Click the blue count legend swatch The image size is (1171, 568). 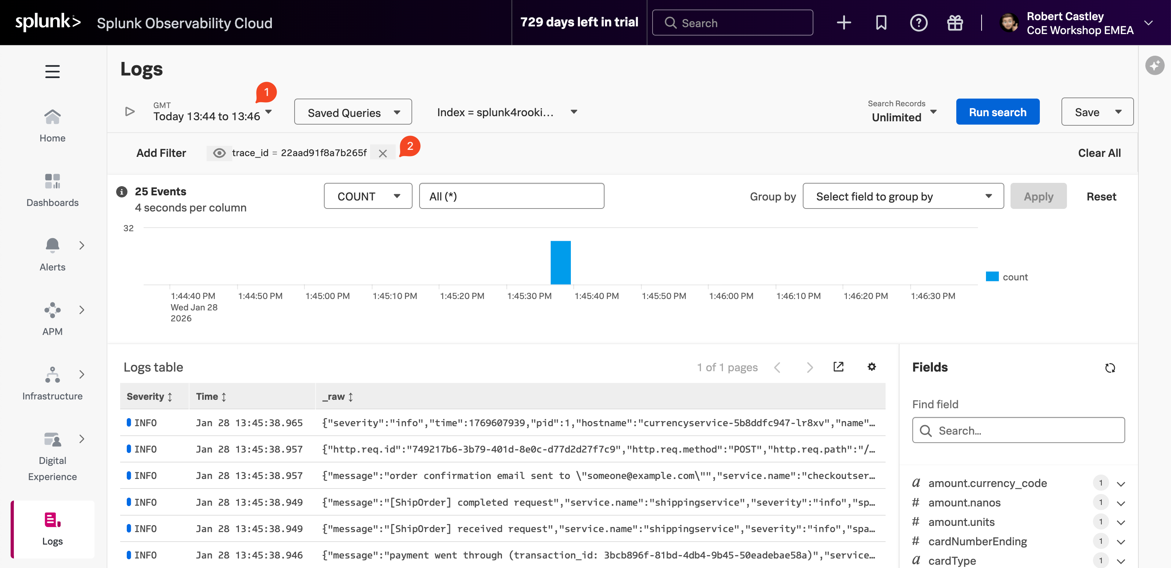992,277
